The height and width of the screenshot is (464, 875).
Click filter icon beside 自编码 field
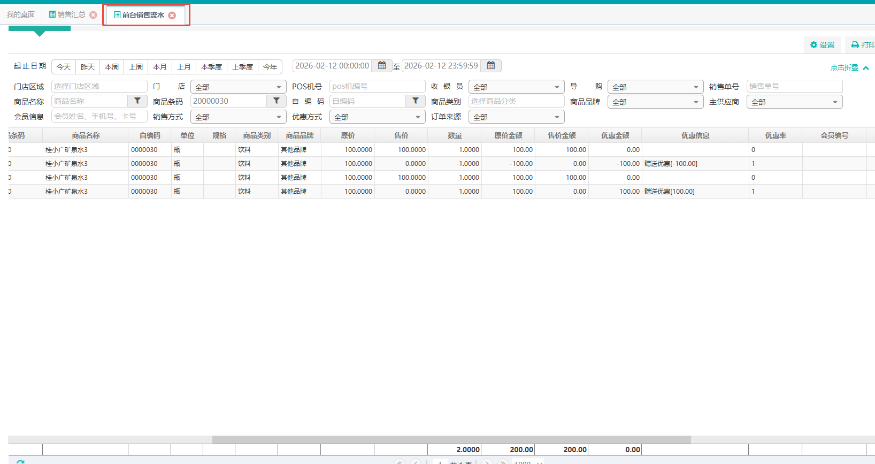click(x=416, y=101)
